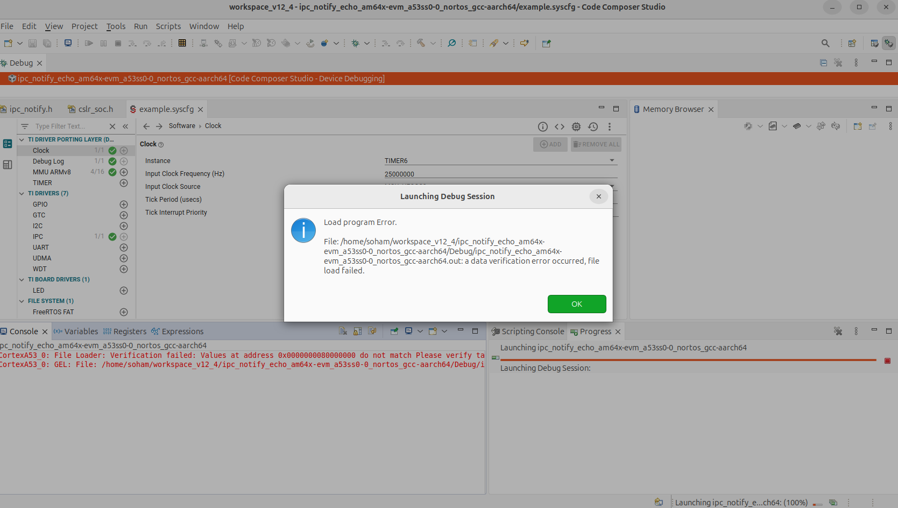The image size is (898, 508).
Task: Collapse the TI BOARD DRIVERS (1) group
Action: click(x=22, y=280)
